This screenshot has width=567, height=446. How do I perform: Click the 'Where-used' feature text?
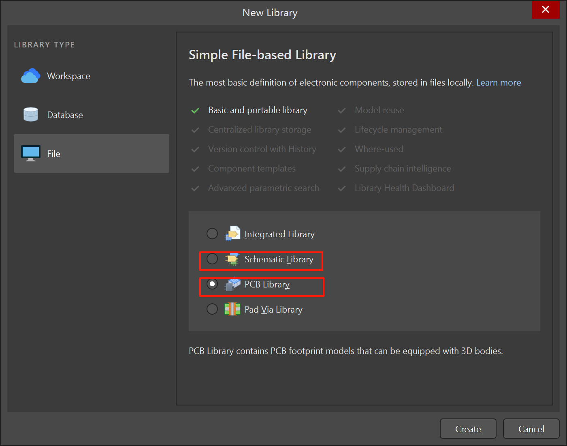(x=379, y=149)
